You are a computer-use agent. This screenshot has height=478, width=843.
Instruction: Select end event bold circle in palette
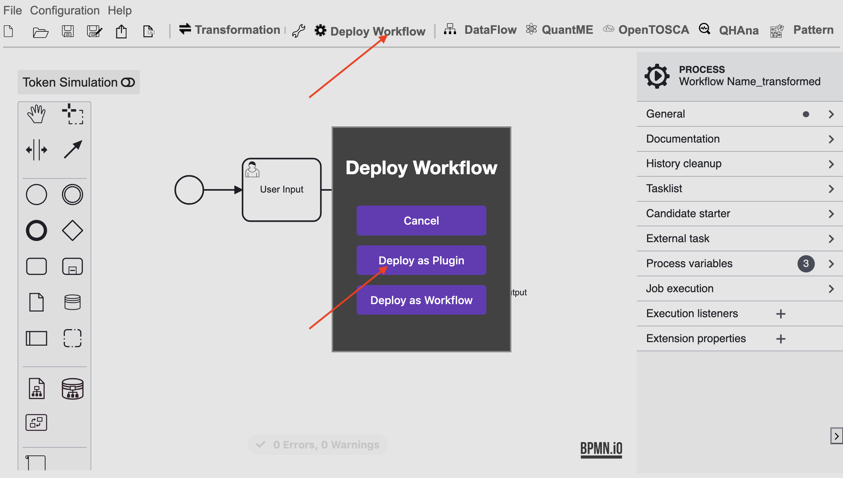pos(36,231)
